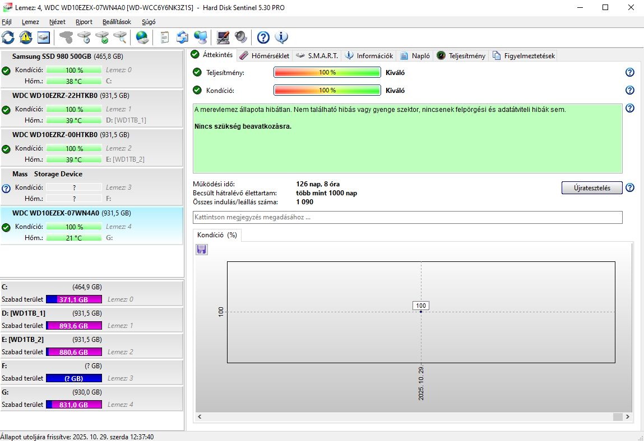Switch to the upper Teljesítmény tab
The image size is (644, 441).
point(461,56)
